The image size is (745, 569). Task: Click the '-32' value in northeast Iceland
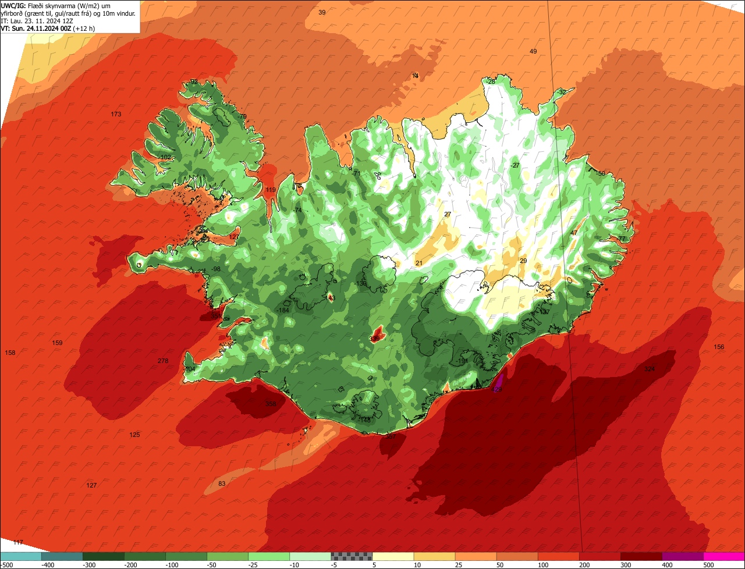pos(561,92)
